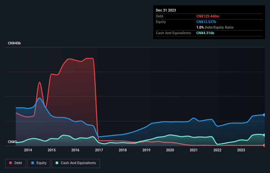
Task: Click the CN¥40b y-axis label
Action: 14,43
